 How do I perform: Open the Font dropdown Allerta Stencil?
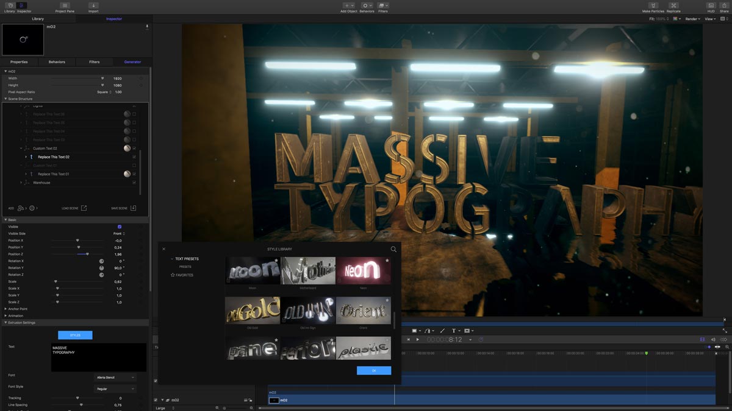(x=115, y=378)
